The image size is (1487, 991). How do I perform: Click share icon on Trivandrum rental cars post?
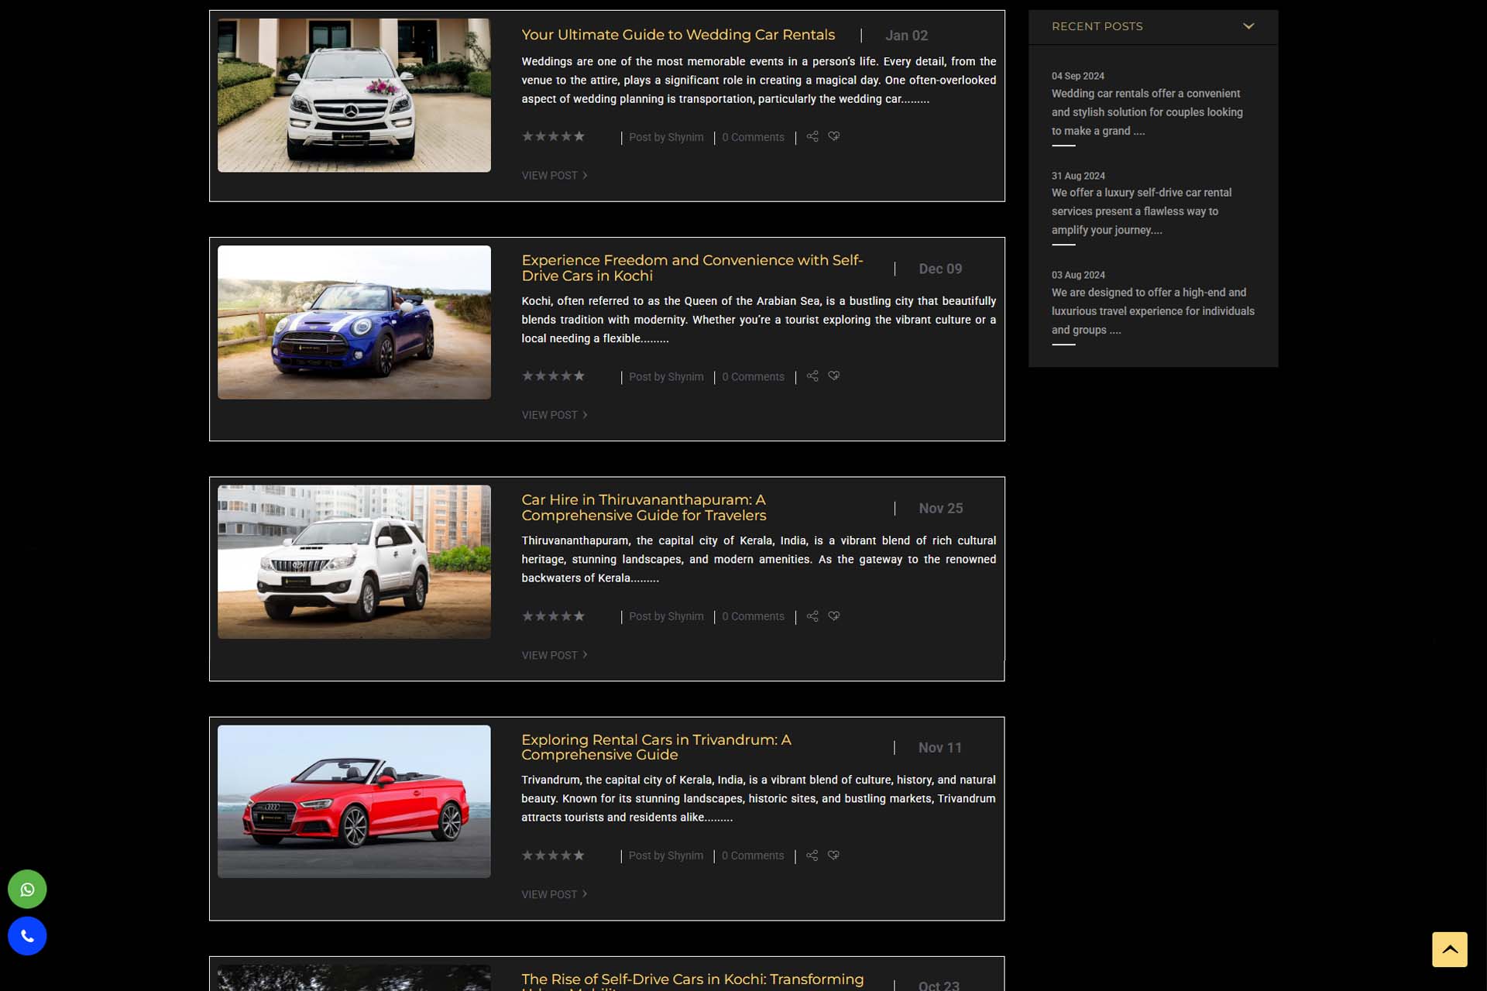(x=812, y=856)
